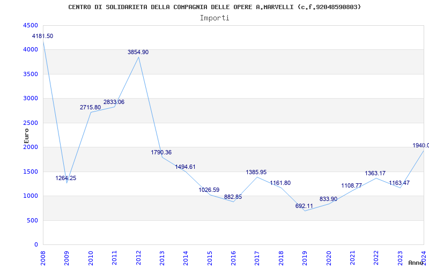This screenshot has height=268, width=429.
Task: Click the 2017 x-axis year label
Action: click(x=257, y=258)
